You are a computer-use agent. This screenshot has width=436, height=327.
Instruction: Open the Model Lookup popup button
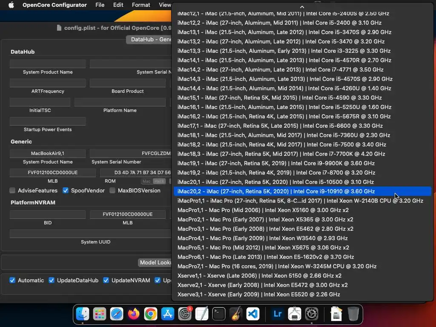point(155,262)
